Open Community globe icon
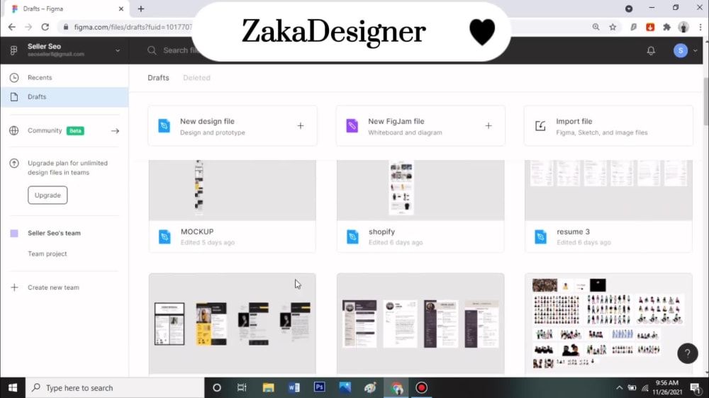This screenshot has width=709, height=398. [x=14, y=130]
